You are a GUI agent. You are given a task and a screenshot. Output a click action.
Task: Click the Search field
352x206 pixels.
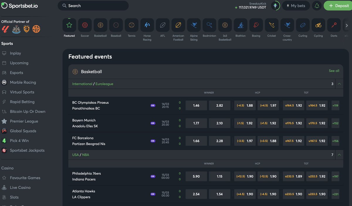pyautogui.click(x=93, y=6)
